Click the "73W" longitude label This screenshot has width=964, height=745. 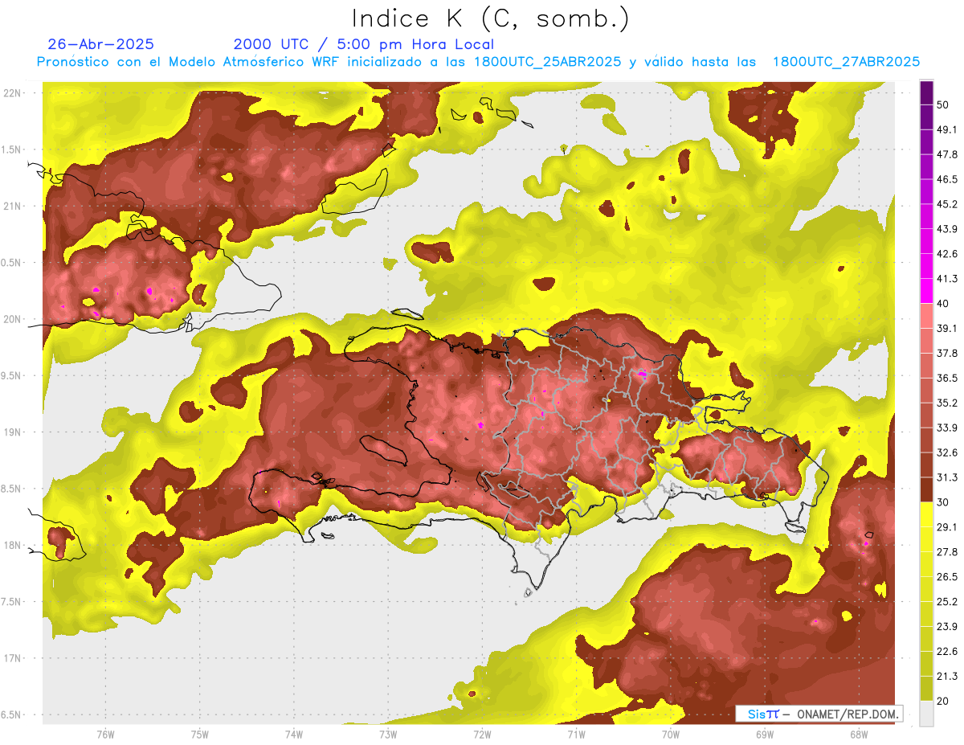pyautogui.click(x=387, y=735)
